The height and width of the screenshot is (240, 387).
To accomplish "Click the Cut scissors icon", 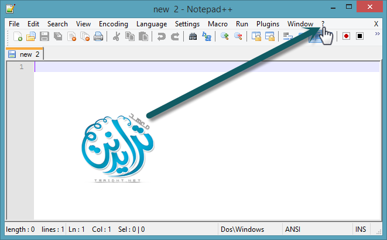I will coord(116,36).
